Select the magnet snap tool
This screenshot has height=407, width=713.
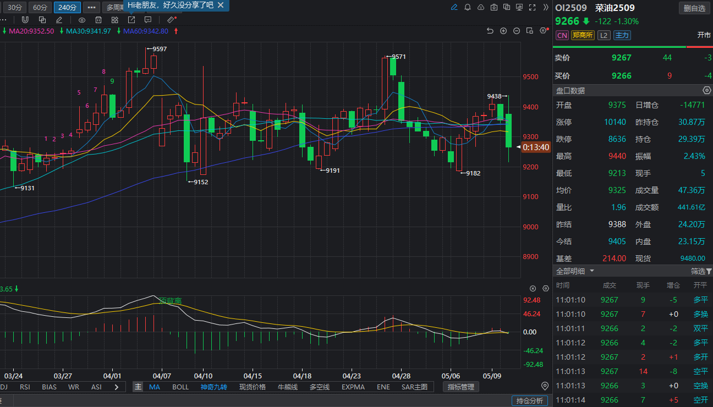point(25,20)
